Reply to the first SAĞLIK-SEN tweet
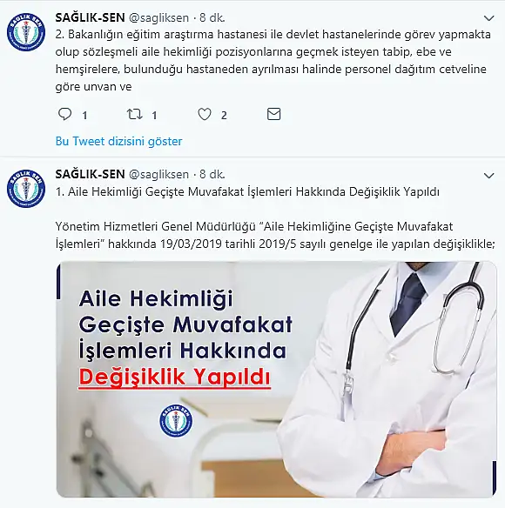505x508 pixels. [65, 114]
